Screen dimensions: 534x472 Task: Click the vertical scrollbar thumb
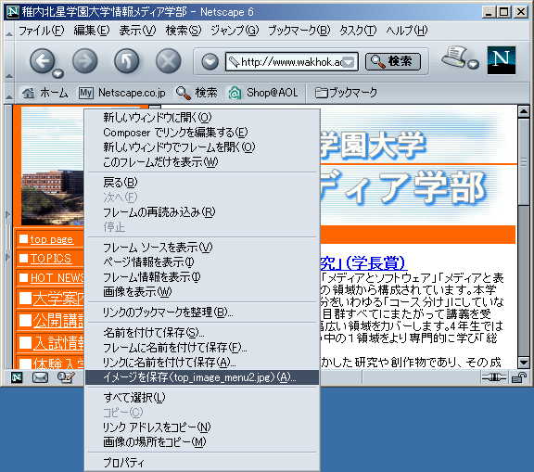point(524,161)
